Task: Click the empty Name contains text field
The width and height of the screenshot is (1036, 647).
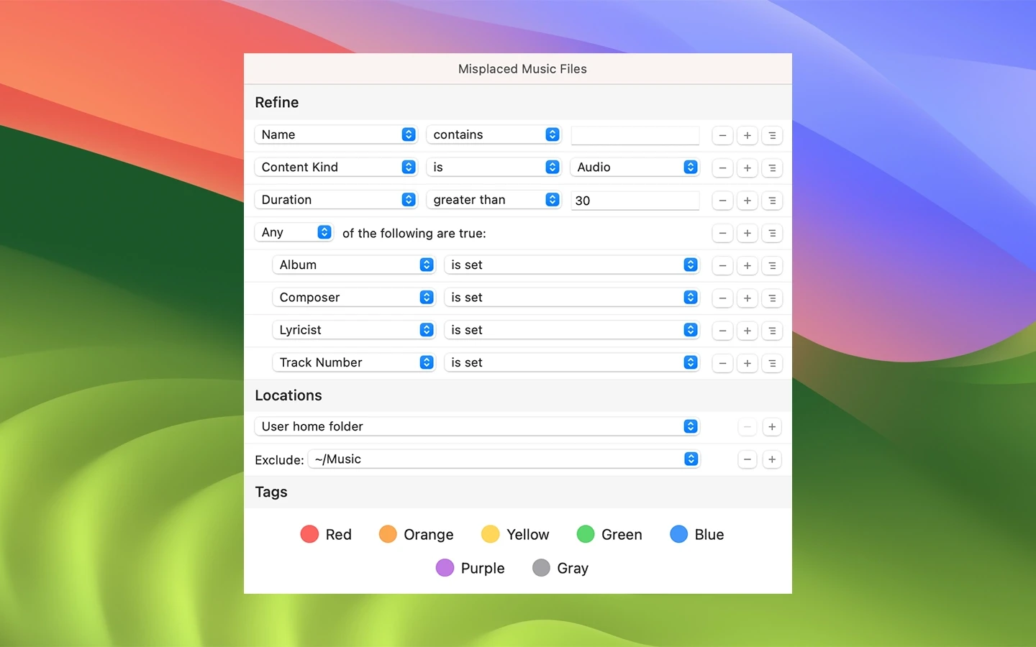Action: [635, 135]
